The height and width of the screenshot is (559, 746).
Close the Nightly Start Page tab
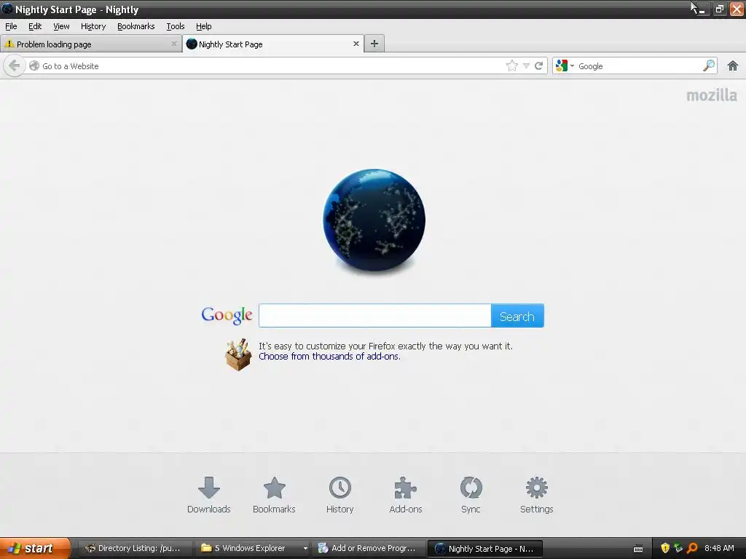tap(356, 44)
